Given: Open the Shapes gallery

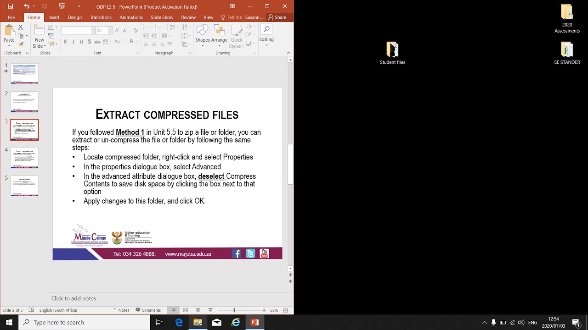Looking at the screenshot, I should (203, 34).
